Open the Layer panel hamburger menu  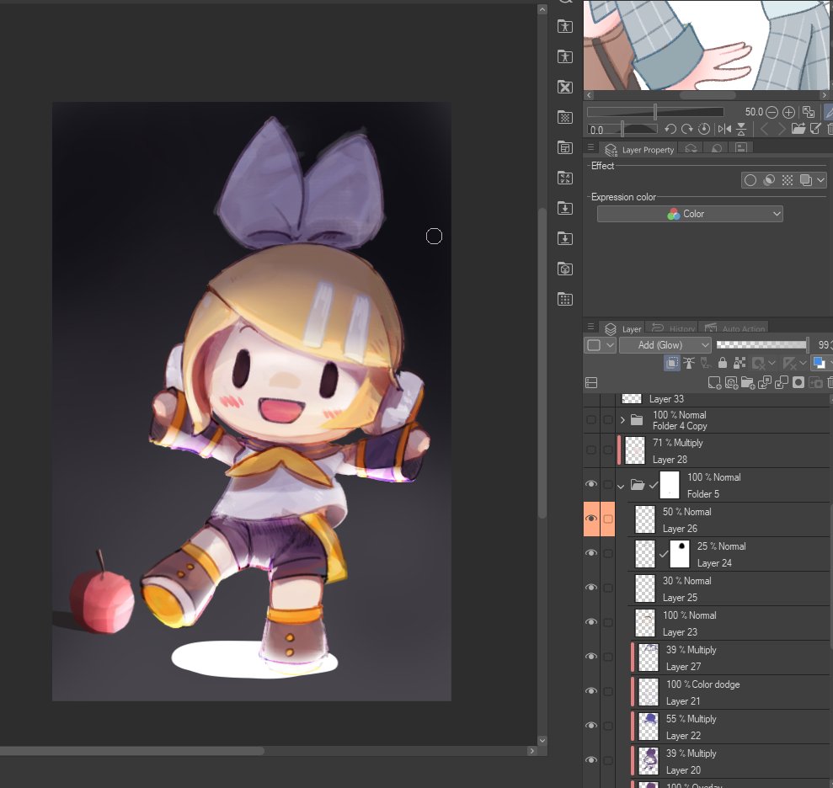[590, 327]
